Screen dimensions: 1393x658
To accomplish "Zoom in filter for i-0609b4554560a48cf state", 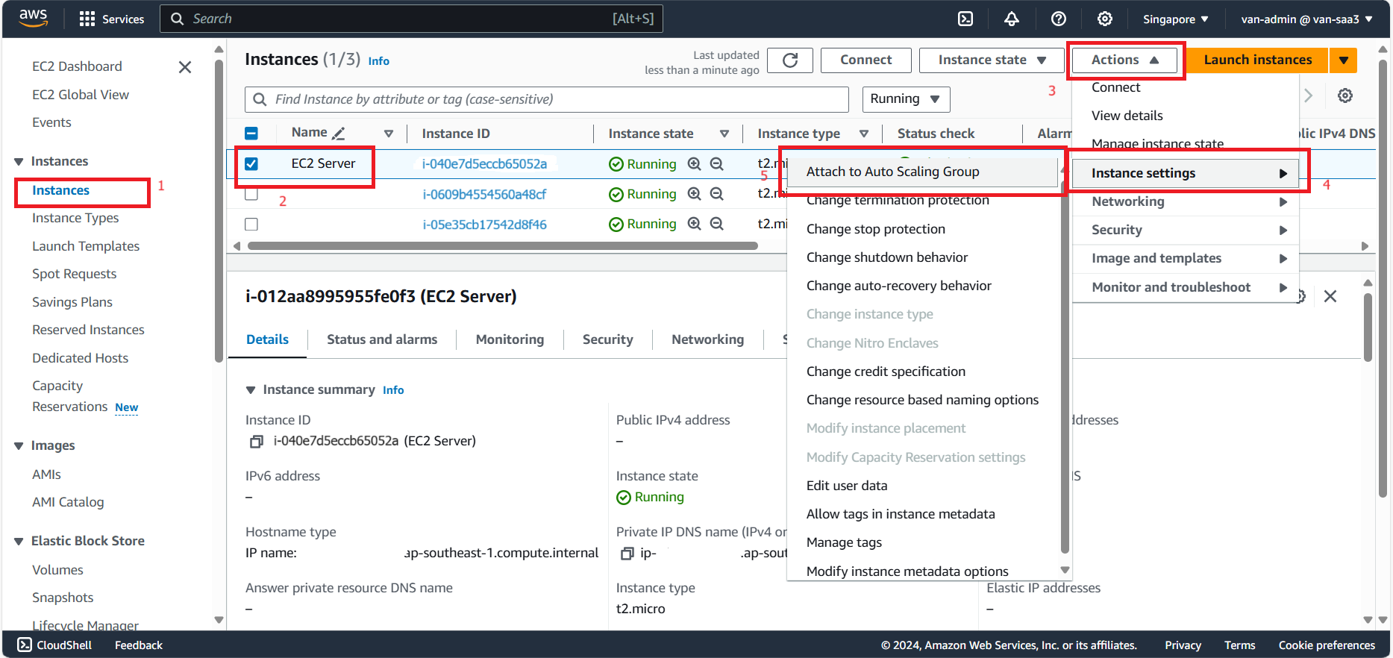I will pos(694,194).
